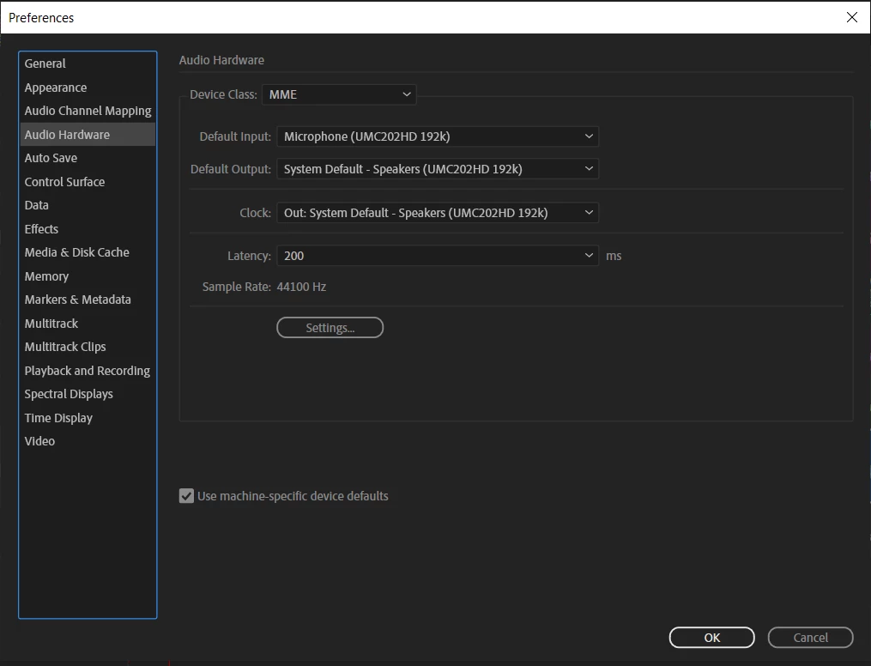Open the Default Input microphone dropdown
This screenshot has height=666, width=871.
(438, 136)
